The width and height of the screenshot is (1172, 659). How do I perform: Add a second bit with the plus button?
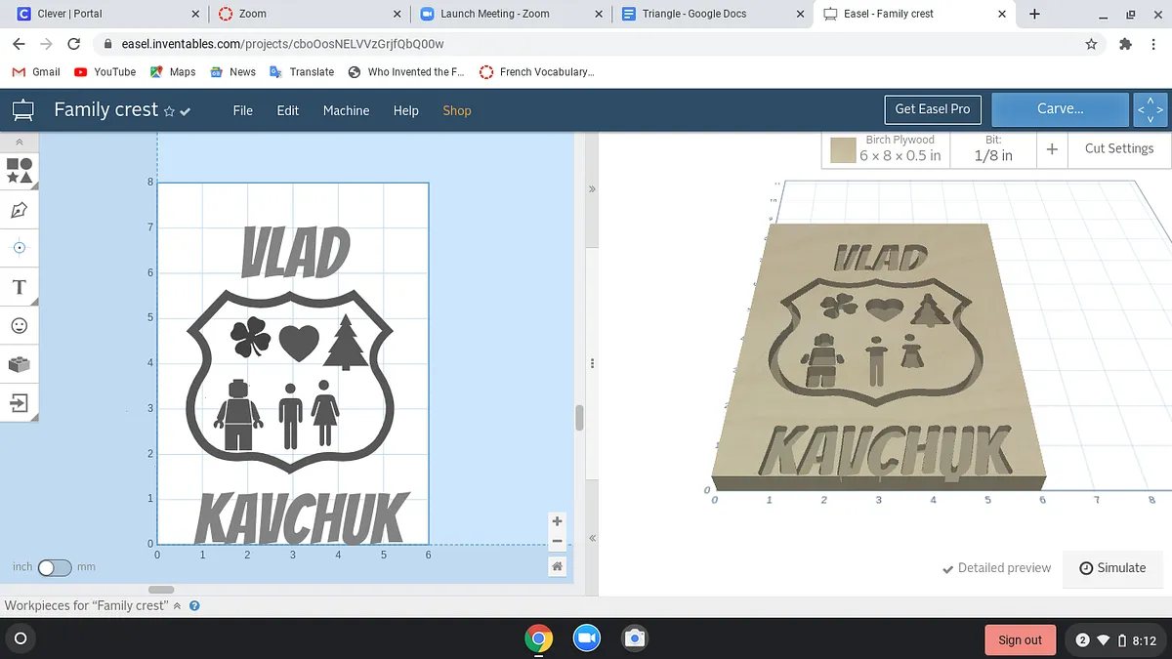[1052, 149]
